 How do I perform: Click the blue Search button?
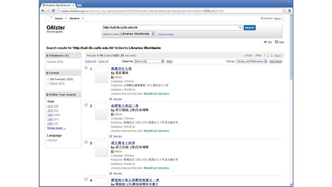[x=250, y=28]
